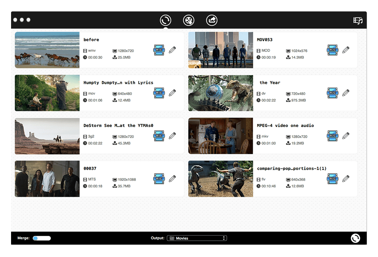The height and width of the screenshot is (257, 378).
Task: Click the '640x368' resolution value
Action: click(x=298, y=180)
